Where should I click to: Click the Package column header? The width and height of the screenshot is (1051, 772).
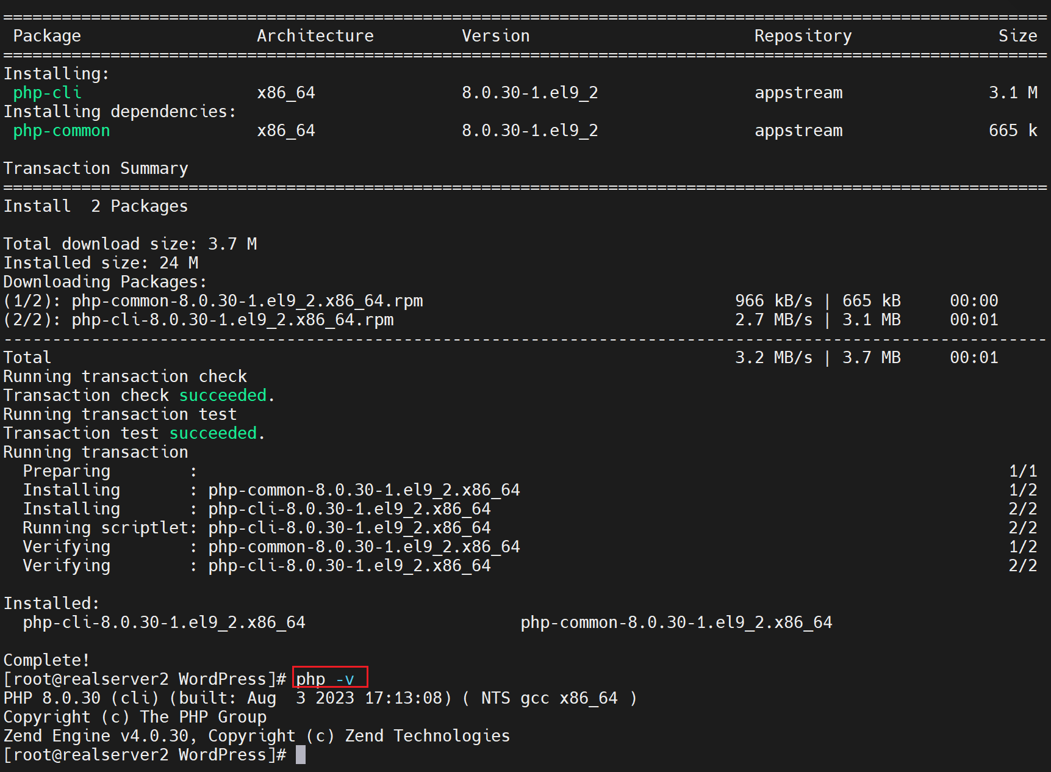point(47,36)
